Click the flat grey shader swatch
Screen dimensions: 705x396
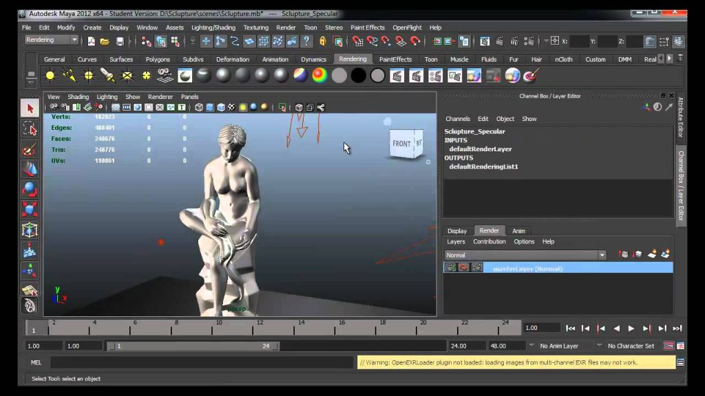point(339,76)
